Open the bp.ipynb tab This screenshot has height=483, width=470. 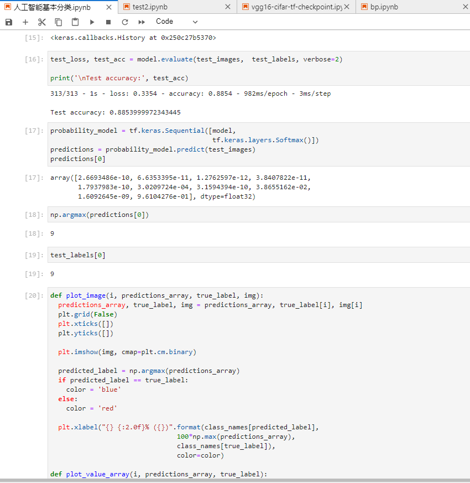[x=384, y=7]
